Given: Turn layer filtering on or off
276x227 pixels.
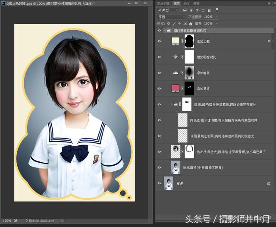Looking at the screenshot, I should (x=217, y=9).
